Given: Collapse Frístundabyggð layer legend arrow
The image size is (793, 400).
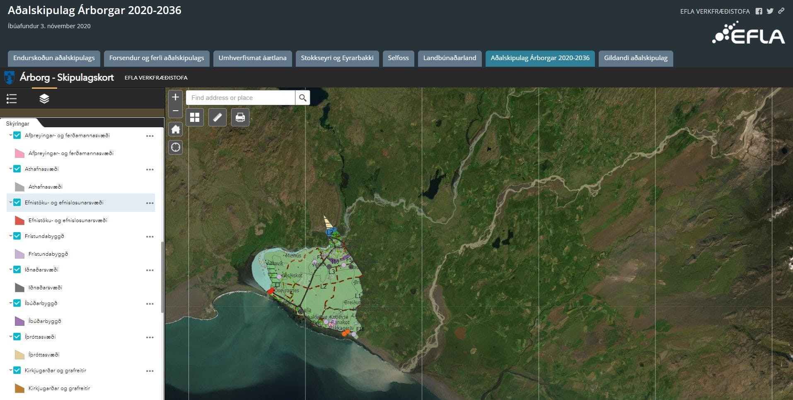Looking at the screenshot, I should click(x=10, y=236).
